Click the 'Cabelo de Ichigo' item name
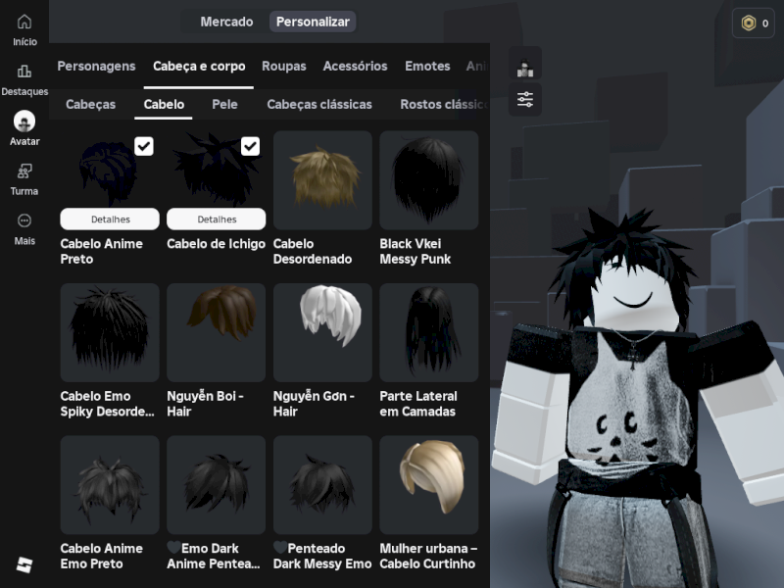This screenshot has height=588, width=784. pos(216,244)
